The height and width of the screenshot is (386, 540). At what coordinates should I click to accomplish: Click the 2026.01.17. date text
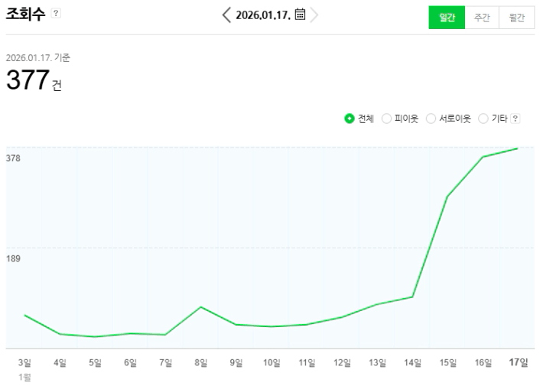[x=262, y=15]
